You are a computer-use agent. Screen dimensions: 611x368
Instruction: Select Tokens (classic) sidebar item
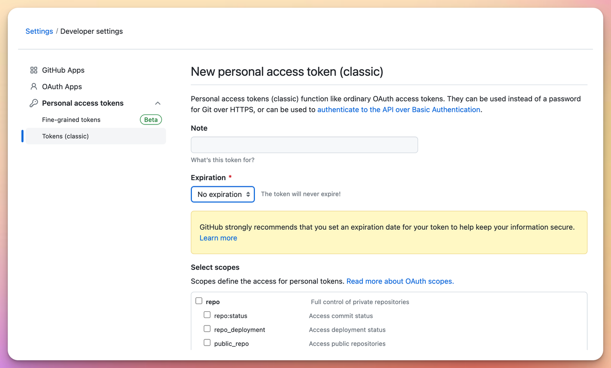coord(95,136)
